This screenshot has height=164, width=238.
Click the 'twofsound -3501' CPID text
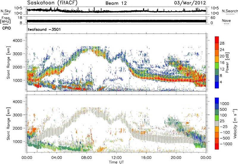[44, 29]
